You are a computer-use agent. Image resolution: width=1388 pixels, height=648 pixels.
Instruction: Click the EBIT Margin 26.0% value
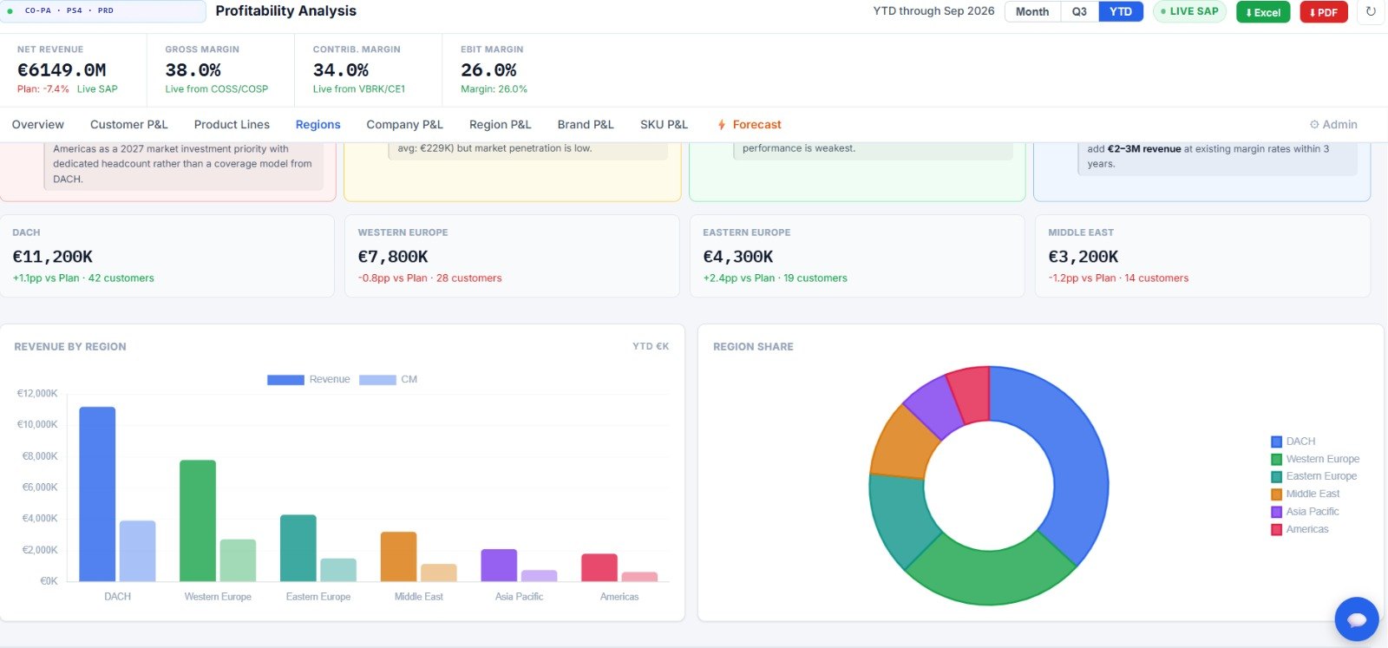pos(488,70)
